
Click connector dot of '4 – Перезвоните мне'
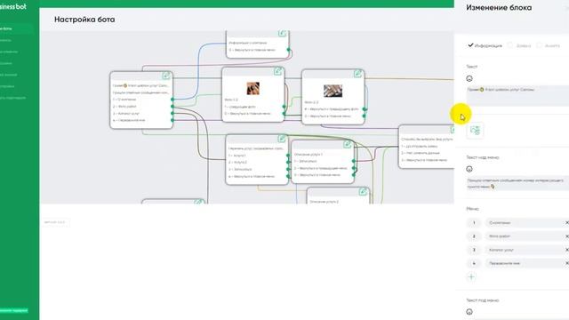click(172, 120)
